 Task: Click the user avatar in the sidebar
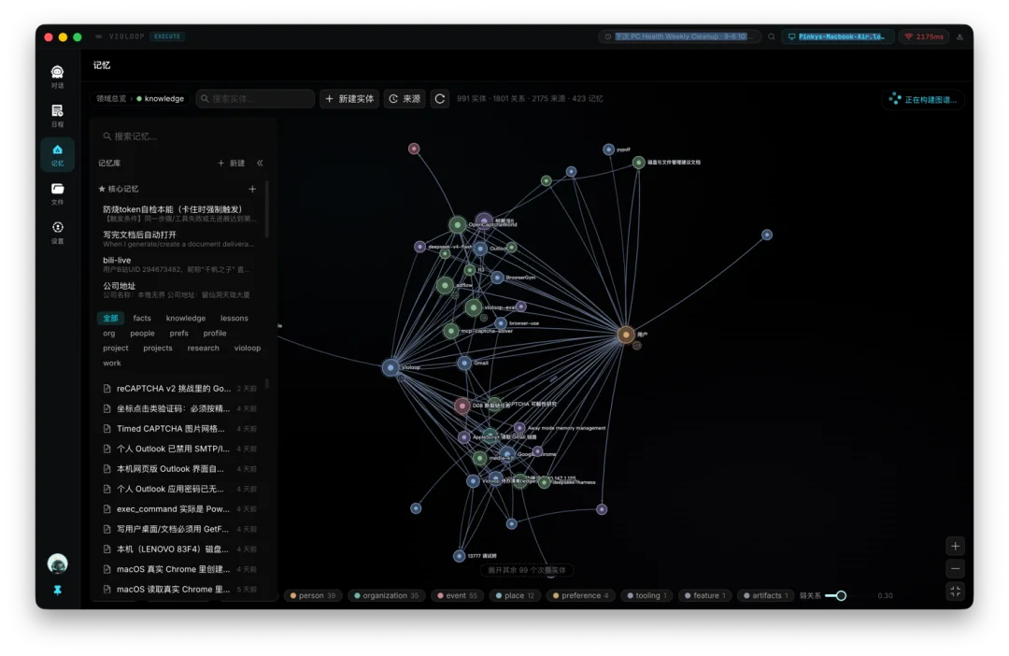click(57, 563)
